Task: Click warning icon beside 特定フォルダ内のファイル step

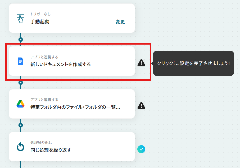Action: point(141,106)
